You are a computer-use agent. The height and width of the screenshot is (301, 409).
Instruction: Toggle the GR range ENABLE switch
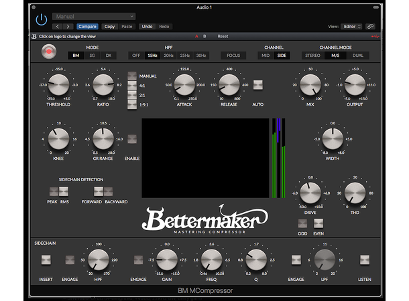[x=132, y=139]
